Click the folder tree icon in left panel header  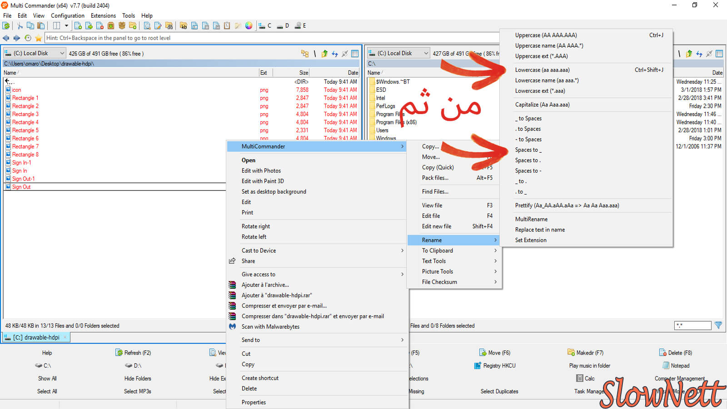pyautogui.click(x=305, y=54)
